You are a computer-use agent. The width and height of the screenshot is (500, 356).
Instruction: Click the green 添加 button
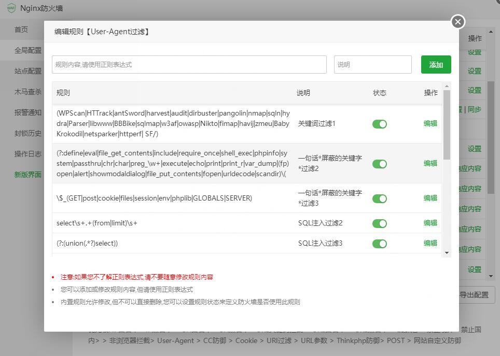coord(436,64)
